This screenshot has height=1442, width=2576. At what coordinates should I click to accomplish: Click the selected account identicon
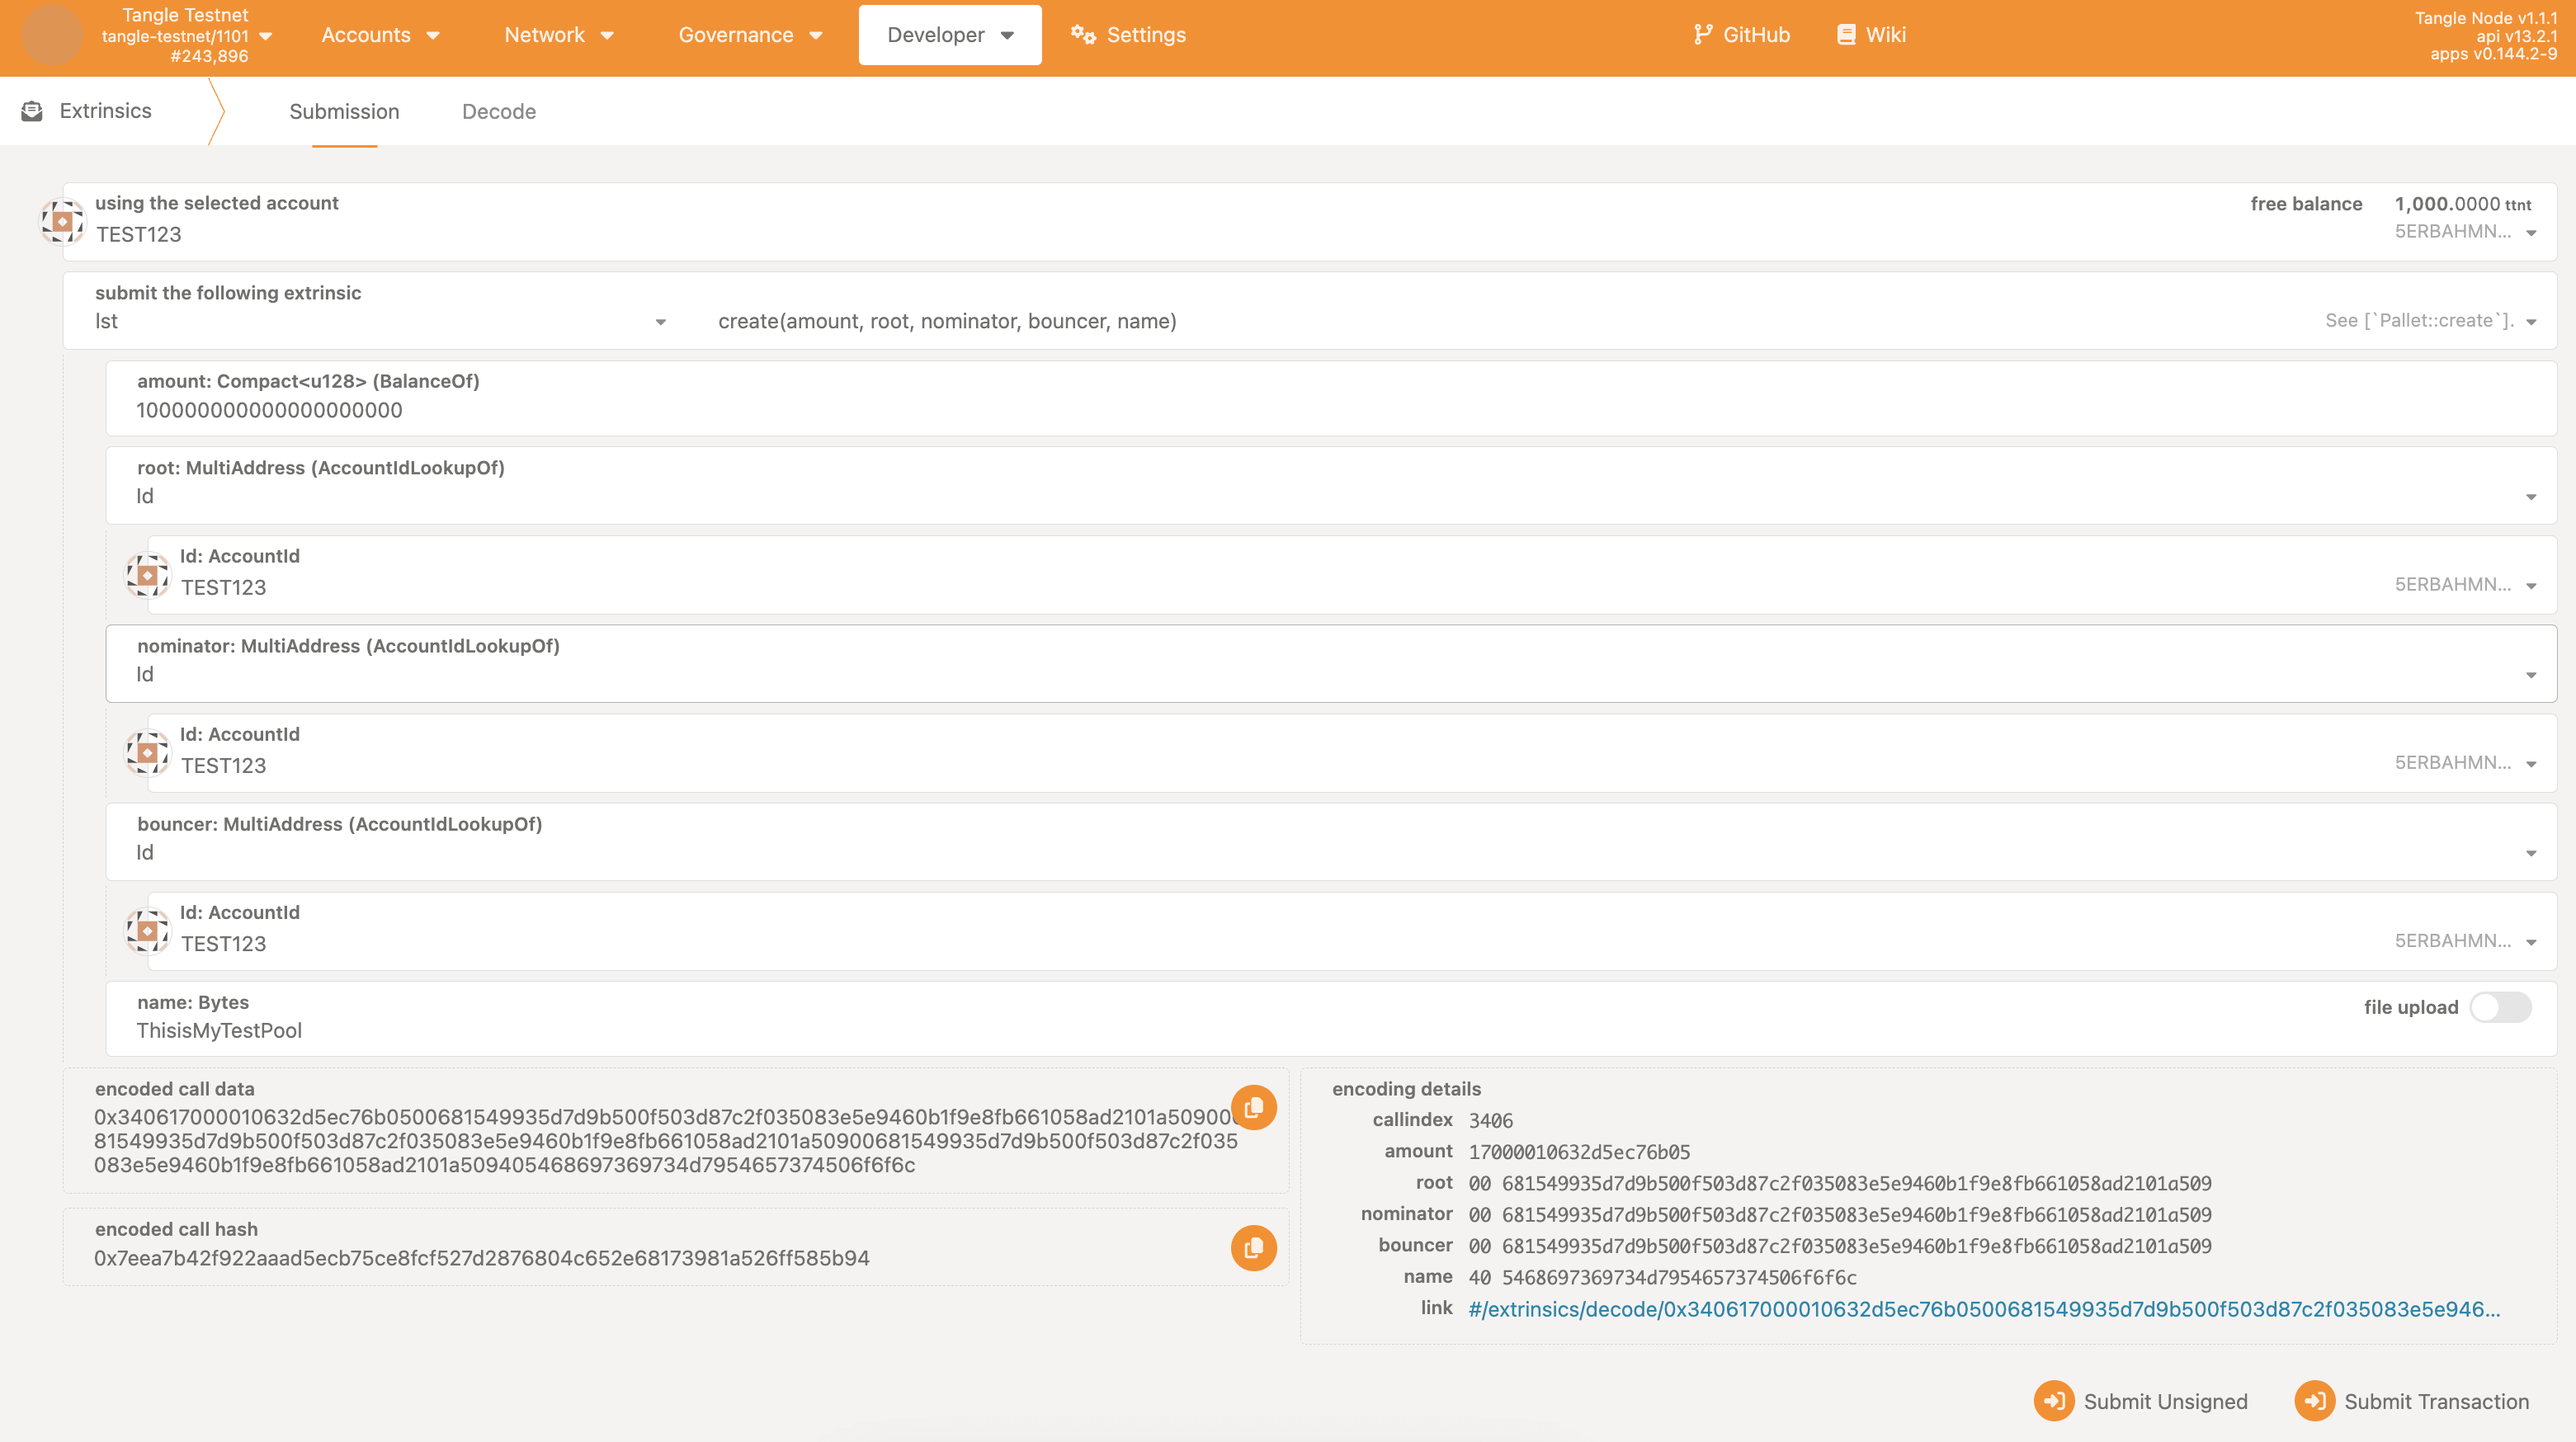(x=62, y=221)
